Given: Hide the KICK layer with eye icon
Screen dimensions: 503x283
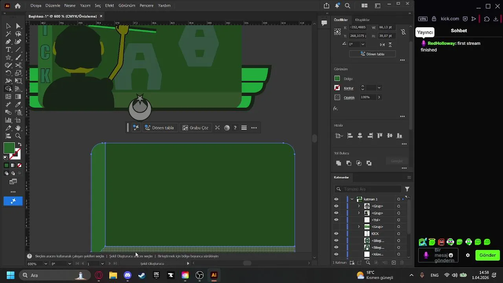Looking at the screenshot, I should (x=336, y=233).
